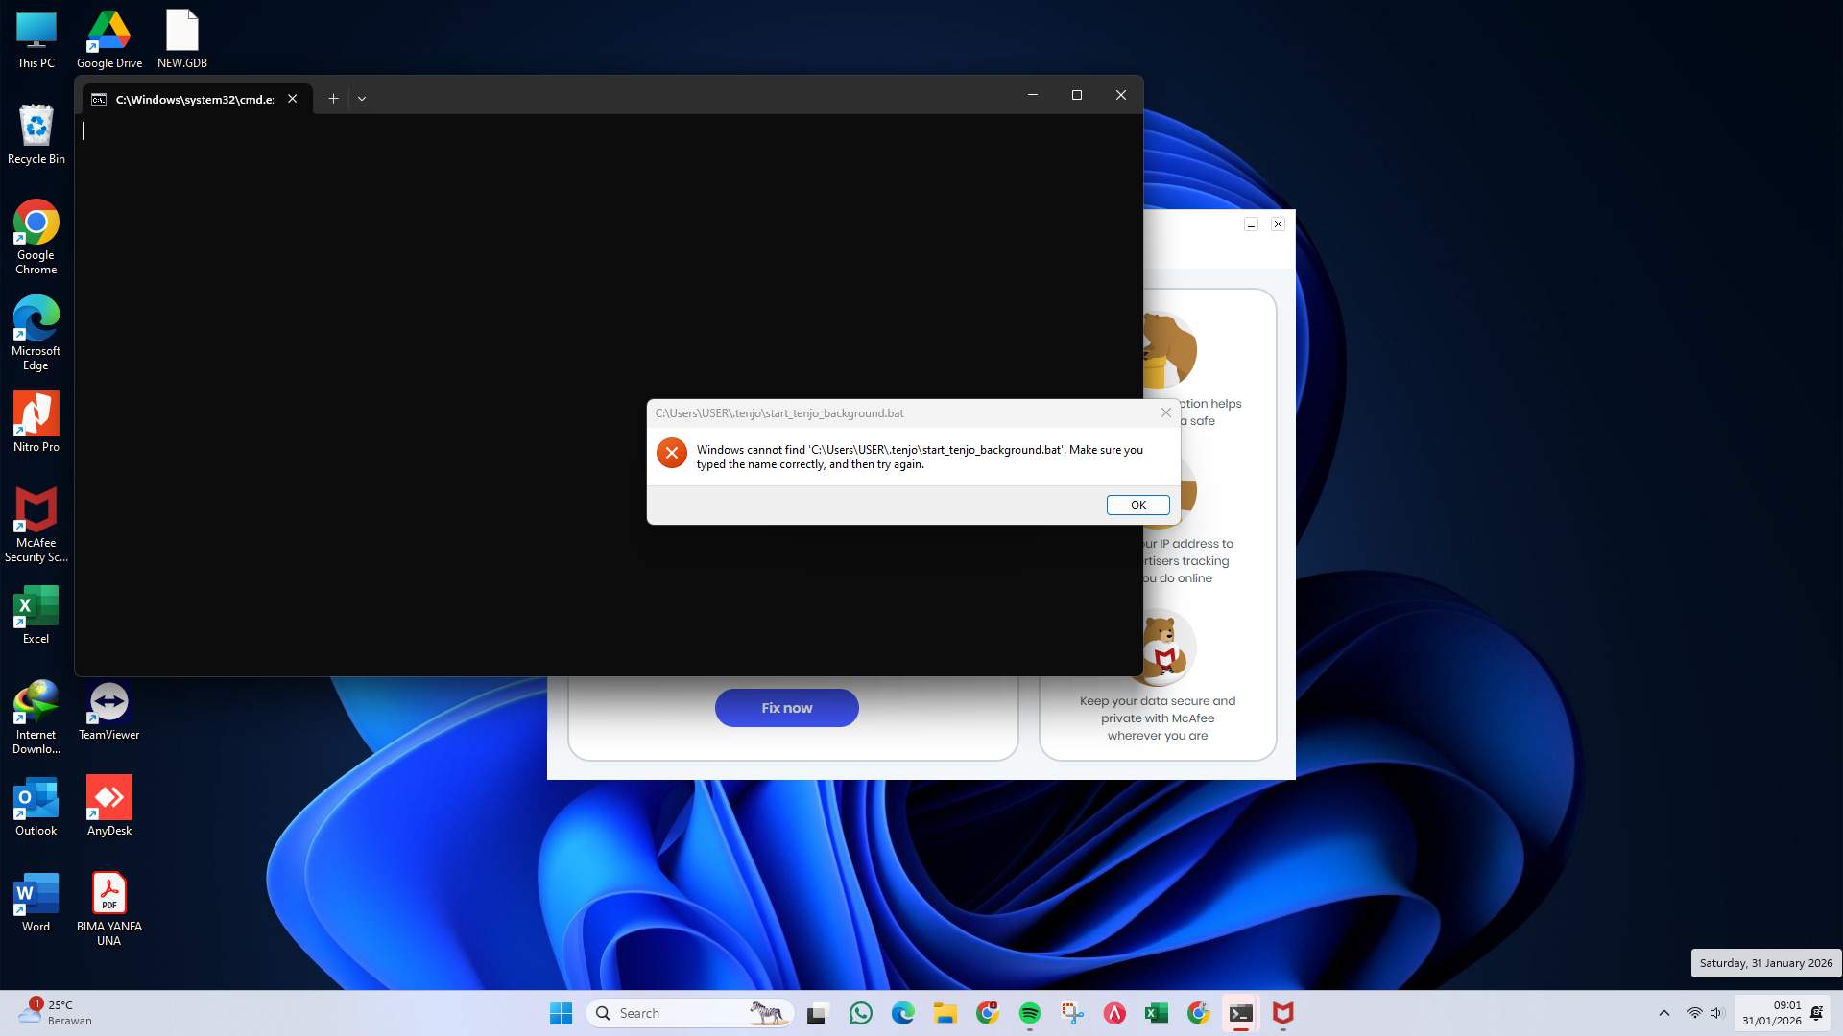Open the Windows Start menu
Screen dimensions: 1843x1036
pyautogui.click(x=561, y=1012)
